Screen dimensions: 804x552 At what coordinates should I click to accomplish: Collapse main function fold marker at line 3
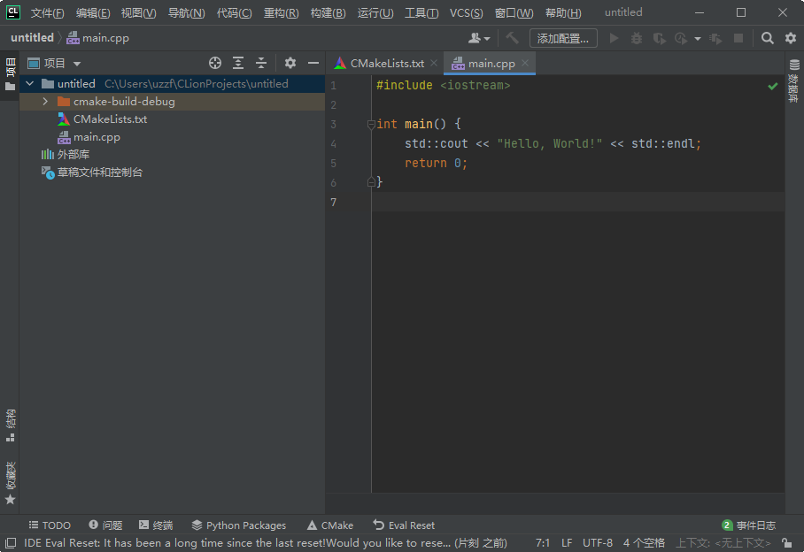coord(371,124)
